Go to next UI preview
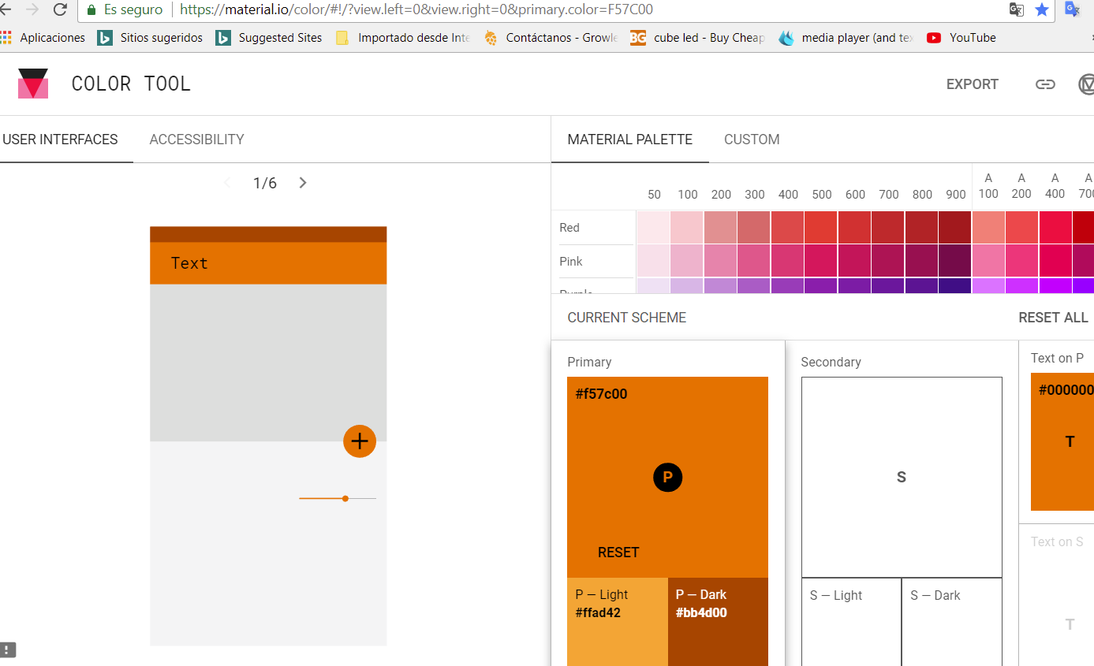 (303, 183)
